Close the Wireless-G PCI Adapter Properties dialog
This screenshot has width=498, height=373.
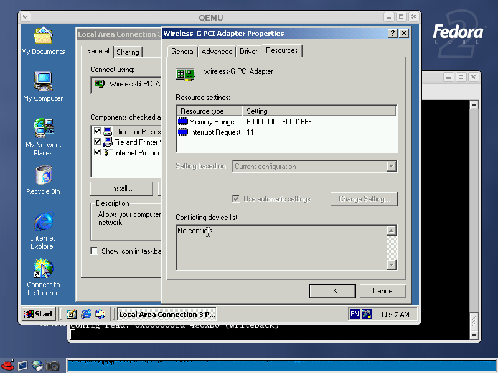point(403,34)
